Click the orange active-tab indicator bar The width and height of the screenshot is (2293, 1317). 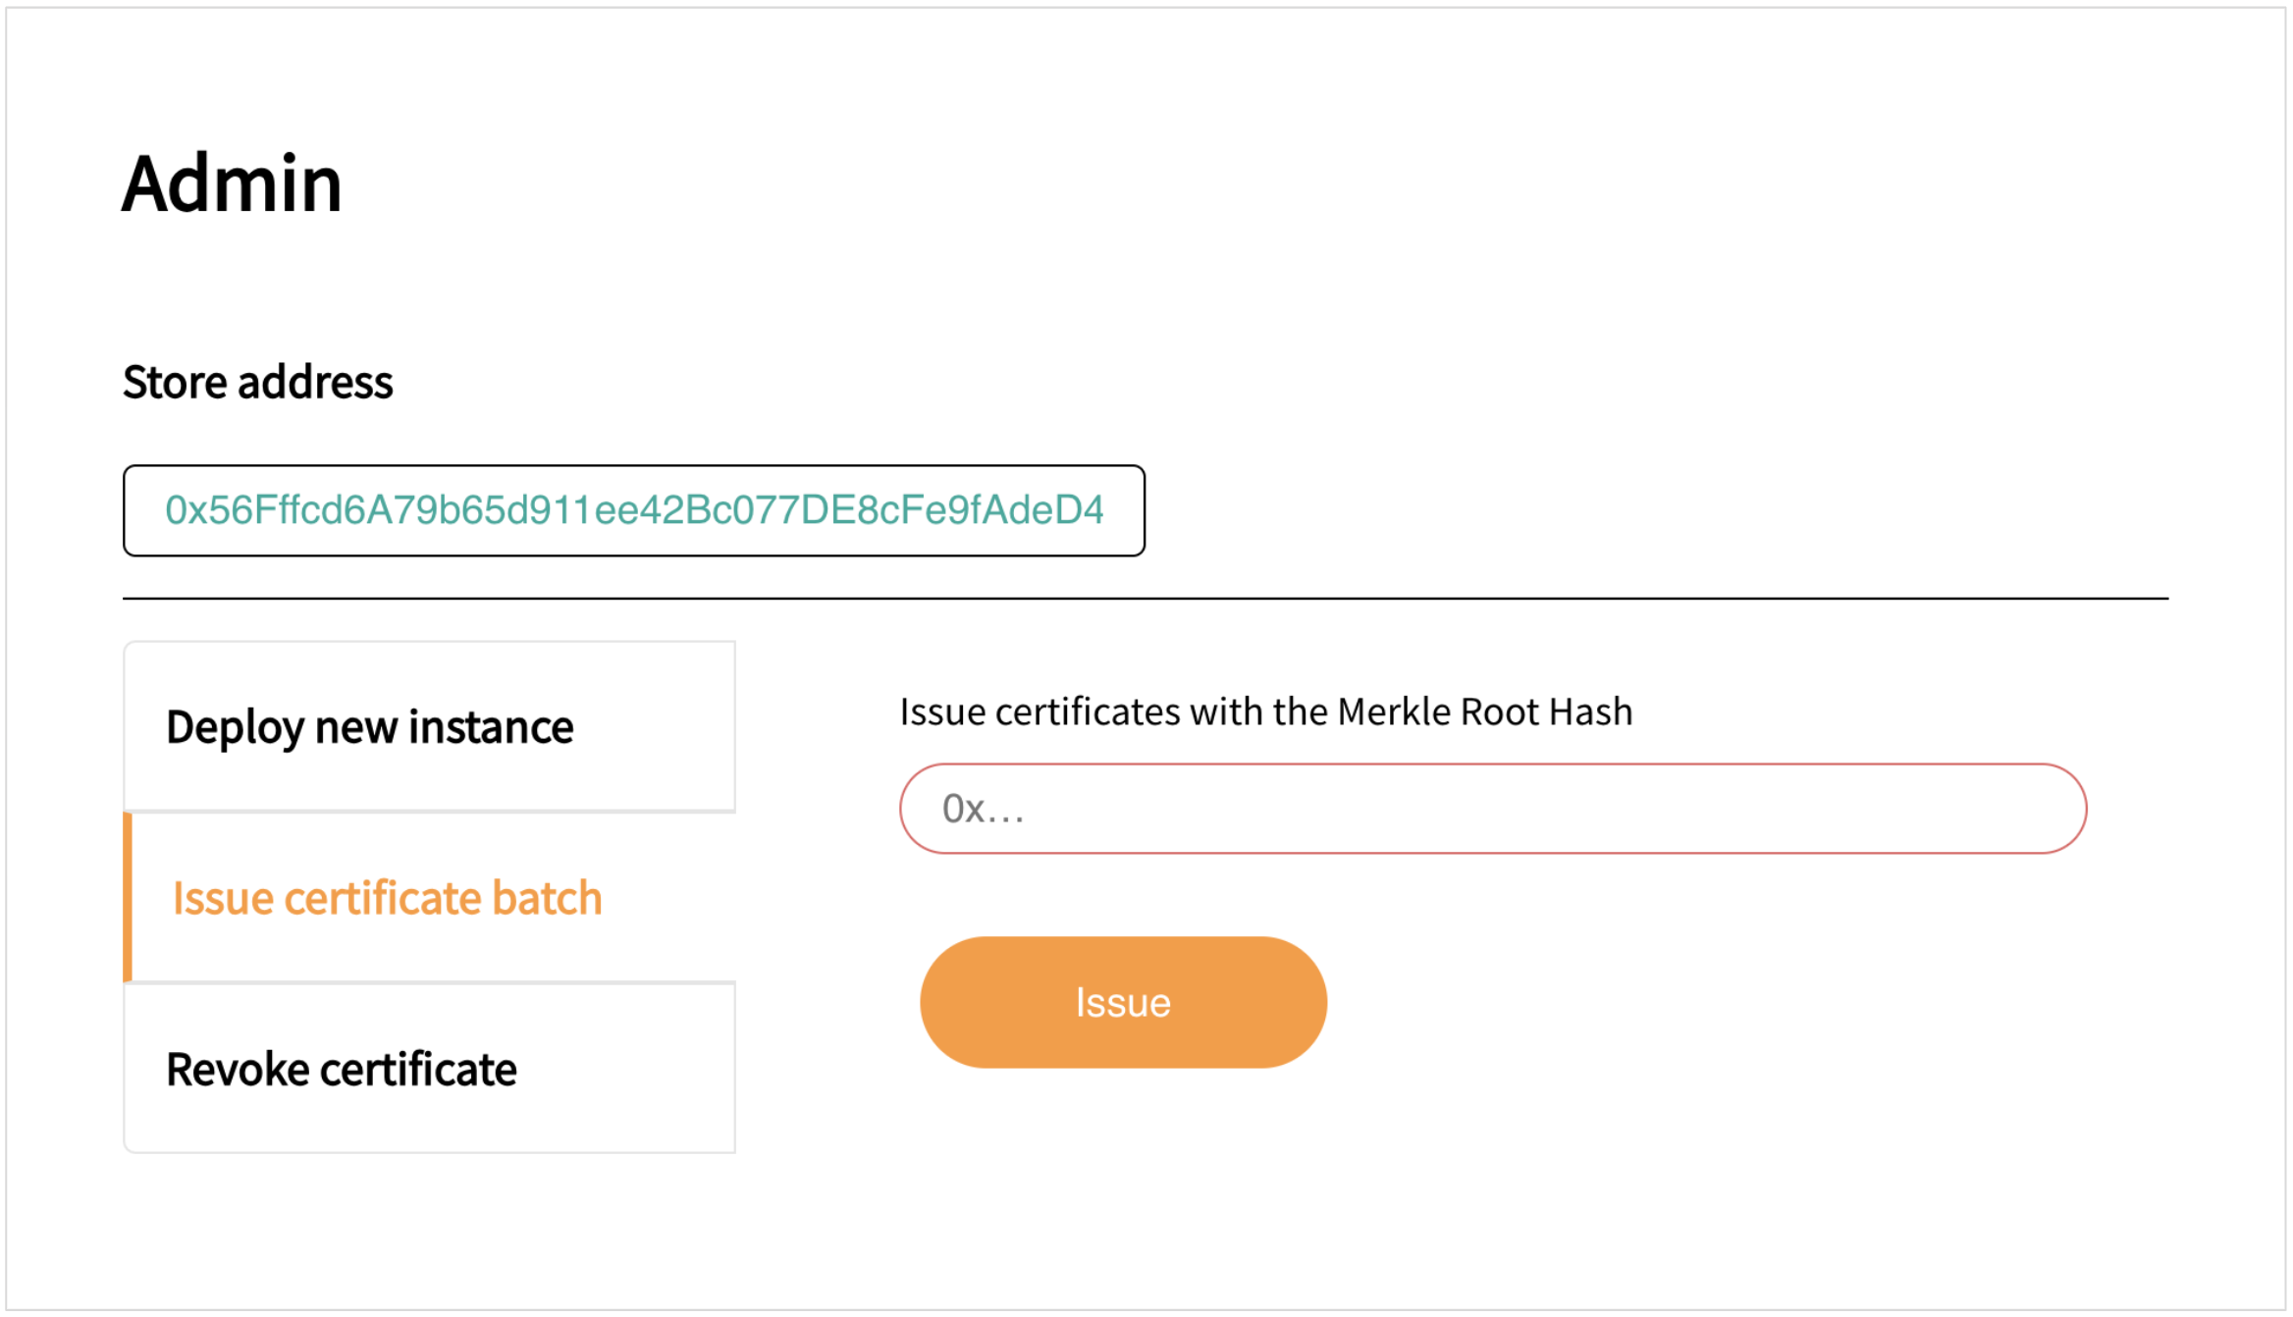click(129, 895)
